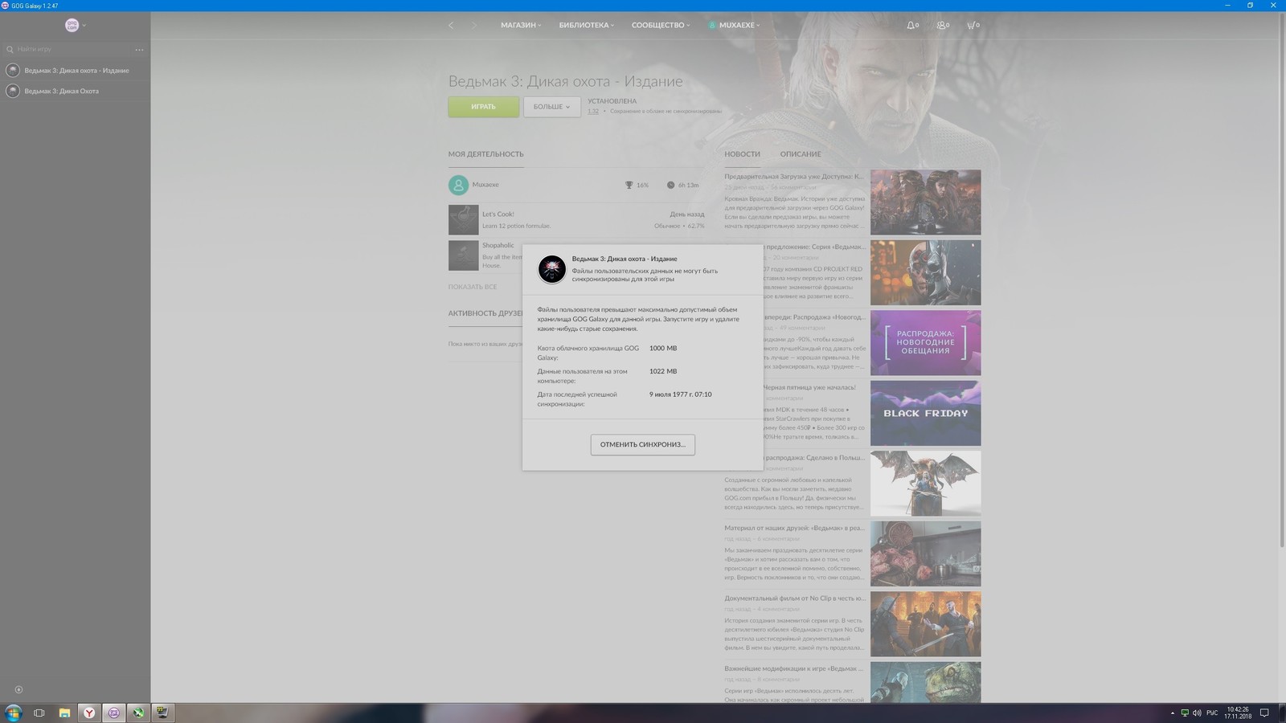Open File Explorer from the taskbar
The image size is (1286, 723).
pos(64,713)
